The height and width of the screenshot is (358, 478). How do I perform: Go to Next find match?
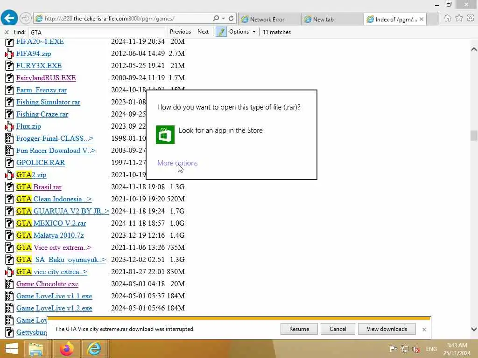(203, 32)
